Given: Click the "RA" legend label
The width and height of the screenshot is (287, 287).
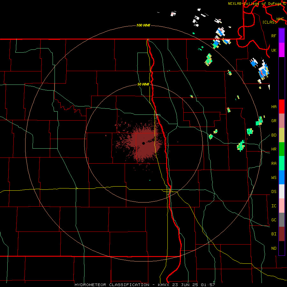Looking at the screenshot, I should [274, 163].
